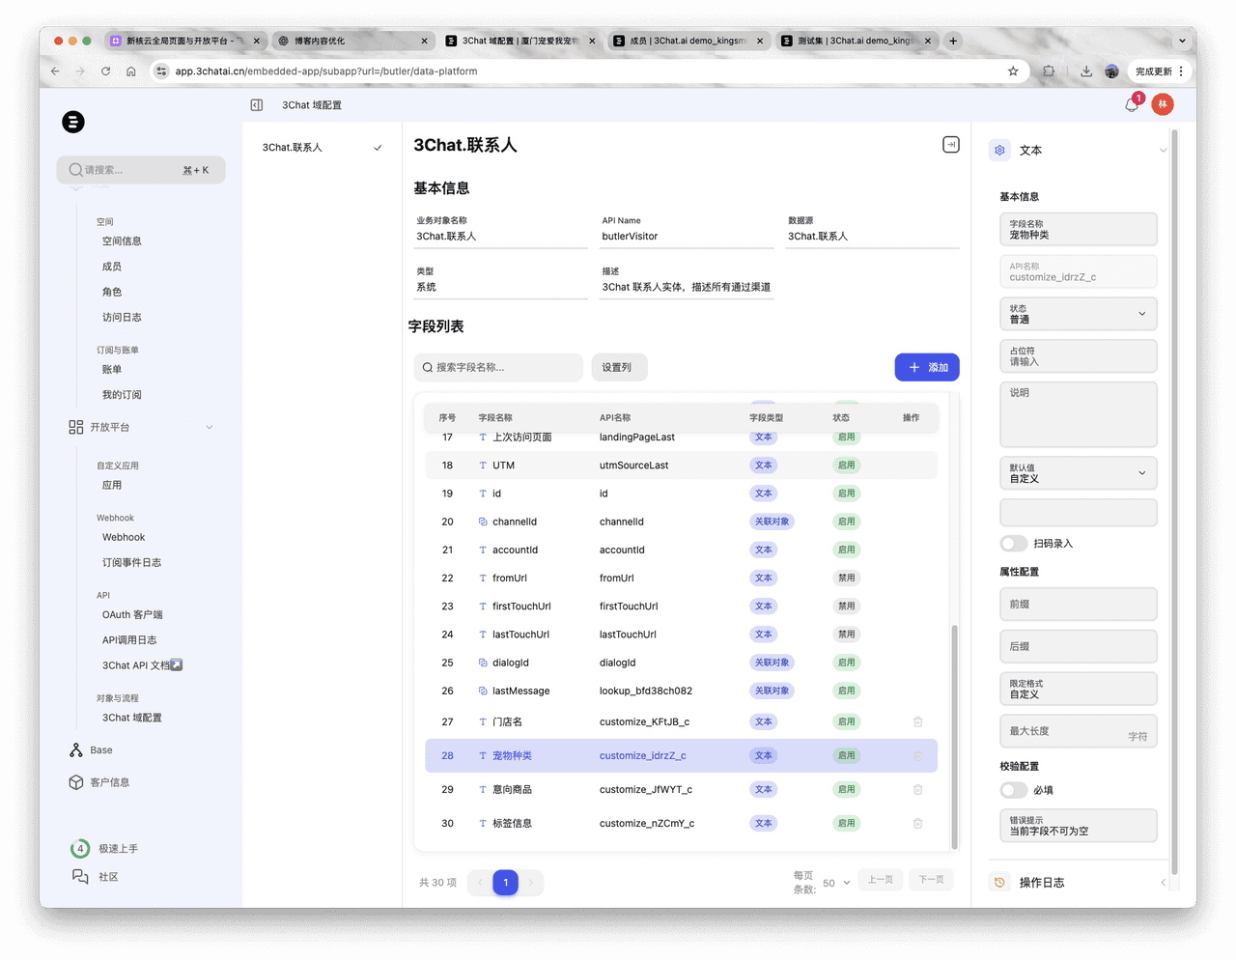Viewport: 1236px width, 960px height.
Task: Delete the 标签信息 field using its trash icon
Action: (918, 823)
